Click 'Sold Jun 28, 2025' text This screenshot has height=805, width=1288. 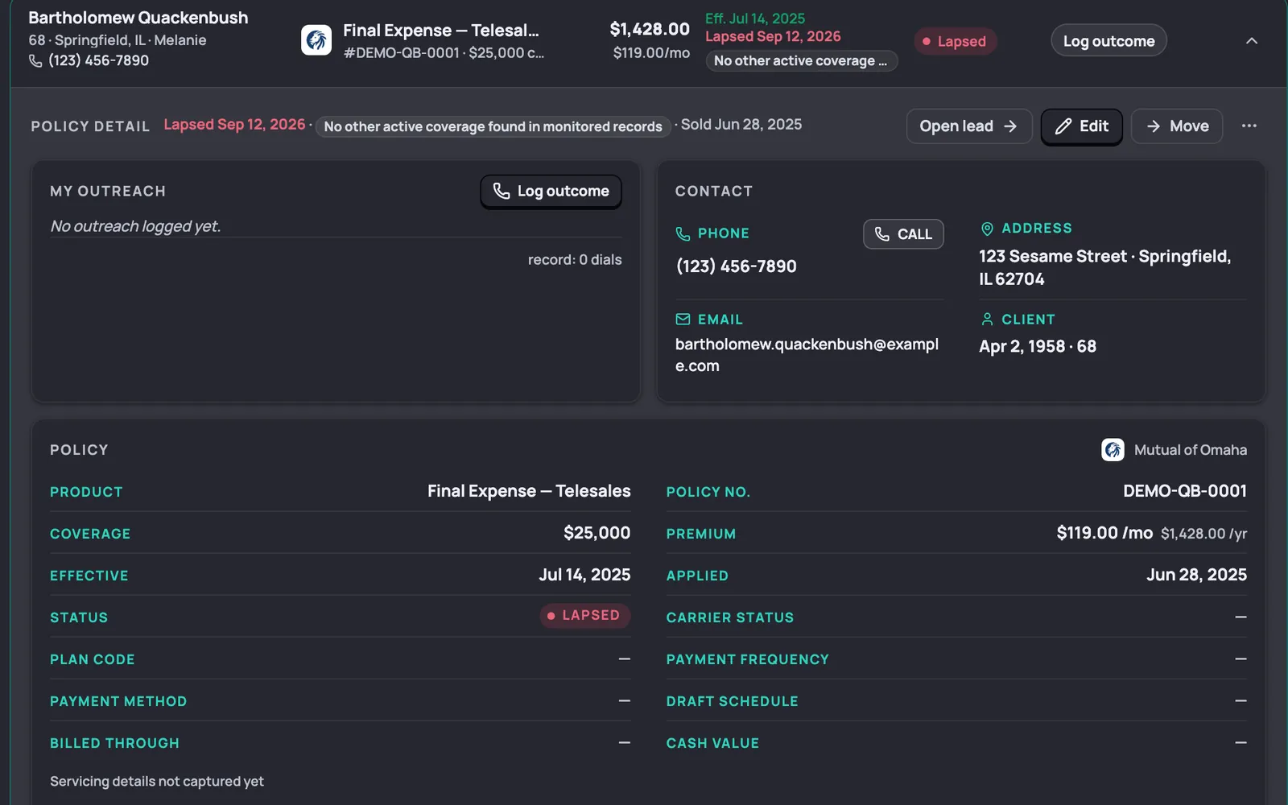pyautogui.click(x=741, y=125)
